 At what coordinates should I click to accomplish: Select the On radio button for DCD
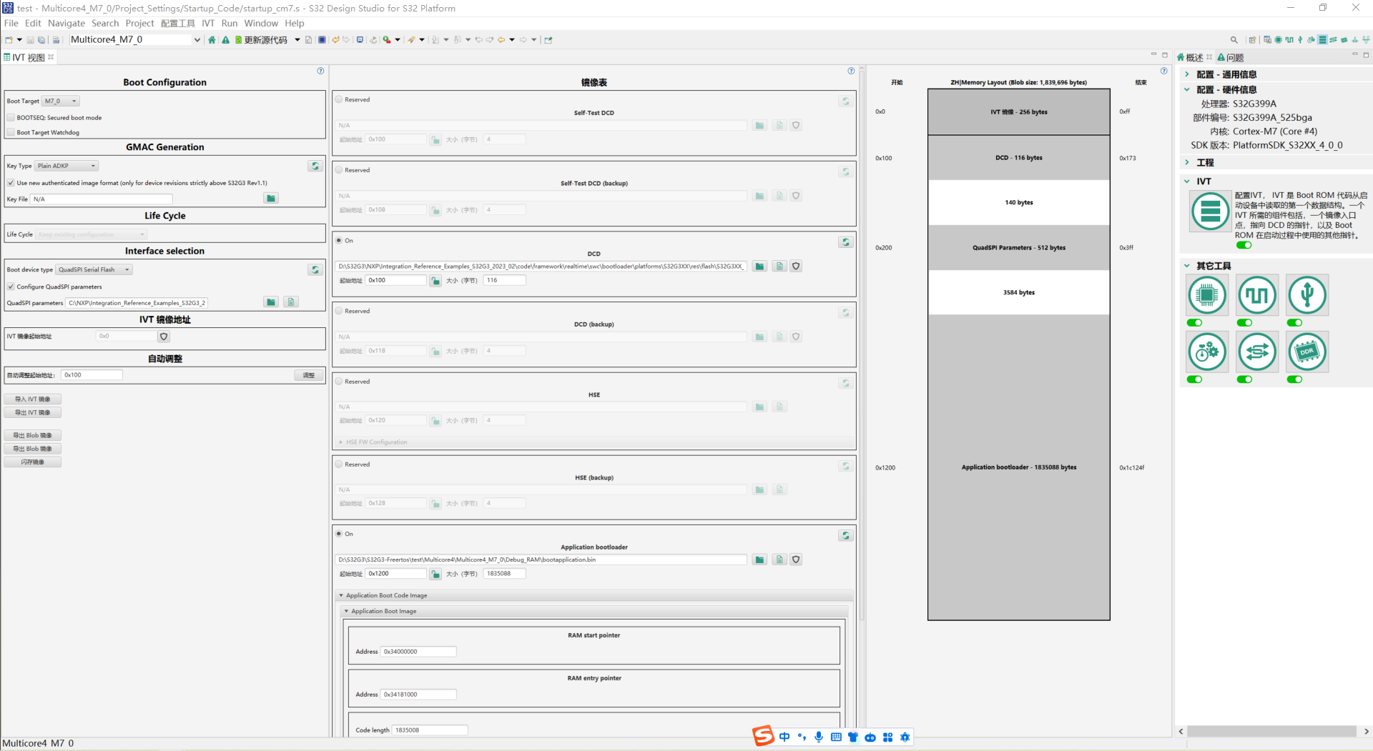click(339, 240)
